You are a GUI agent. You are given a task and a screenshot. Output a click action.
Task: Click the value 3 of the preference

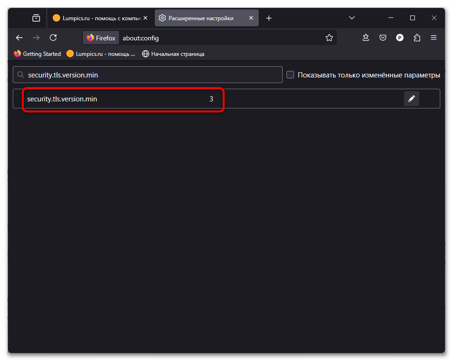pos(212,99)
